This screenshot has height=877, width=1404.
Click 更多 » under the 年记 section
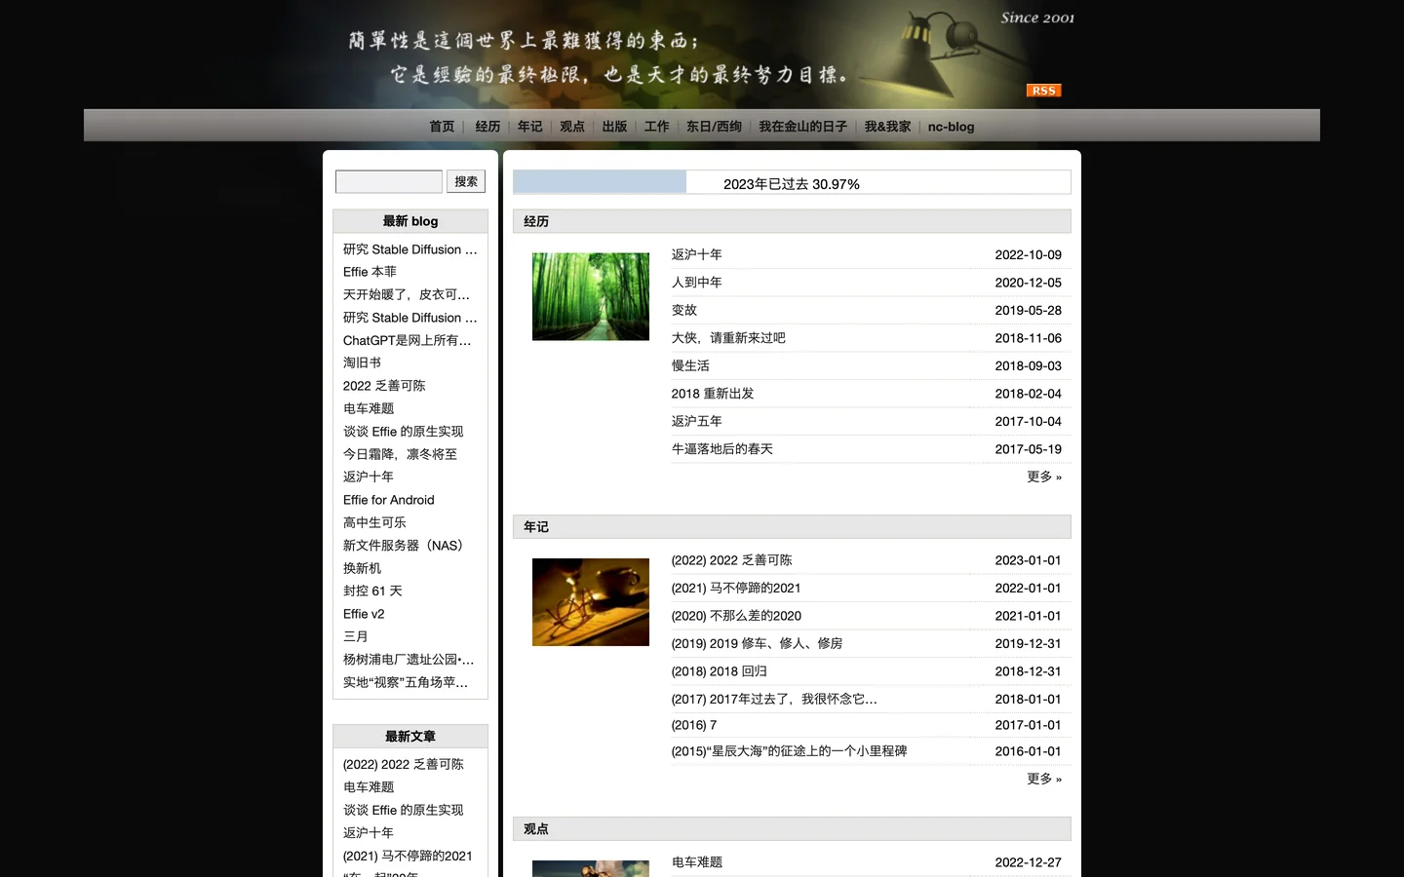click(x=1044, y=779)
